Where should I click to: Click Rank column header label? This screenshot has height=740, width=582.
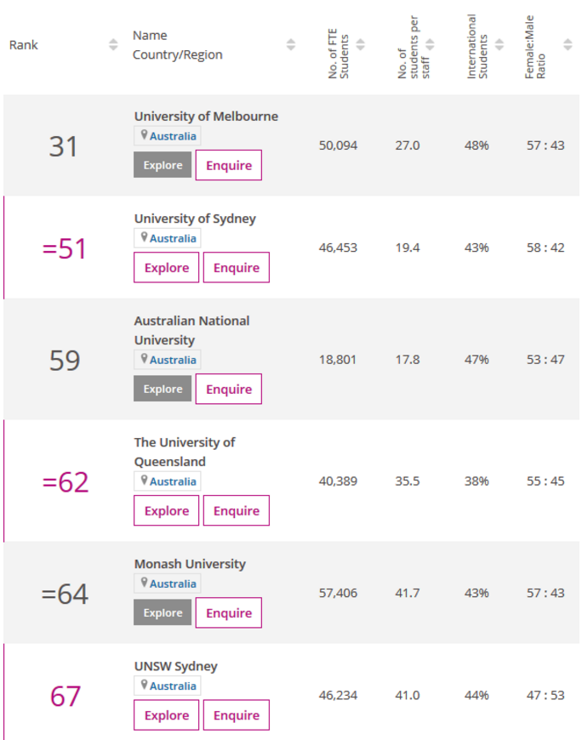coord(24,45)
